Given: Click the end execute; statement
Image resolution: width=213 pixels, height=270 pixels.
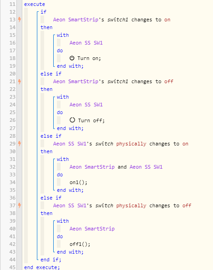Looking at the screenshot, I should [x=42, y=267].
